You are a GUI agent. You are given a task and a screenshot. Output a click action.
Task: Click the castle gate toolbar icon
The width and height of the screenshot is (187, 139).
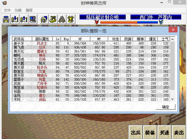(x=6, y=19)
